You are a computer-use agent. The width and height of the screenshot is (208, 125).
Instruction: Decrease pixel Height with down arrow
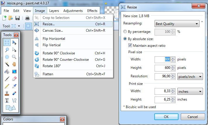coord(173,69)
